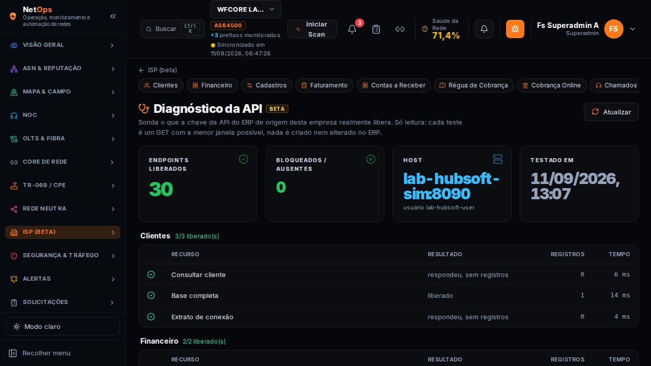This screenshot has height=366, width=651.
Task: Select the Cobrança Online tab
Action: pyautogui.click(x=552, y=85)
